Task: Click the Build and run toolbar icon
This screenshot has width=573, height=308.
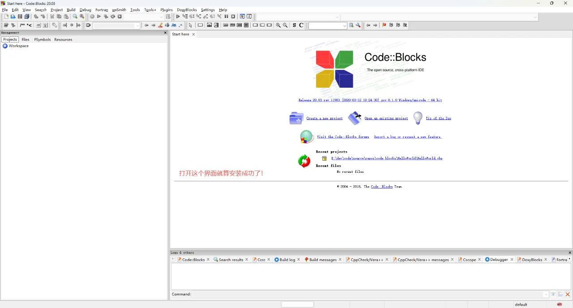Action: [106, 17]
